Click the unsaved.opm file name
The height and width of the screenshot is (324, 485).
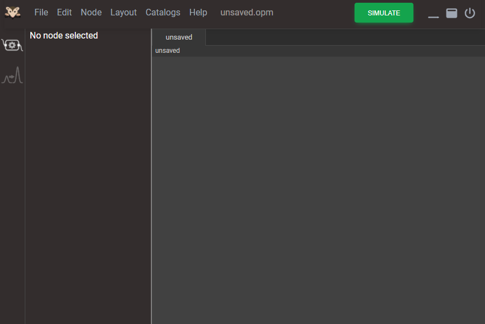247,12
